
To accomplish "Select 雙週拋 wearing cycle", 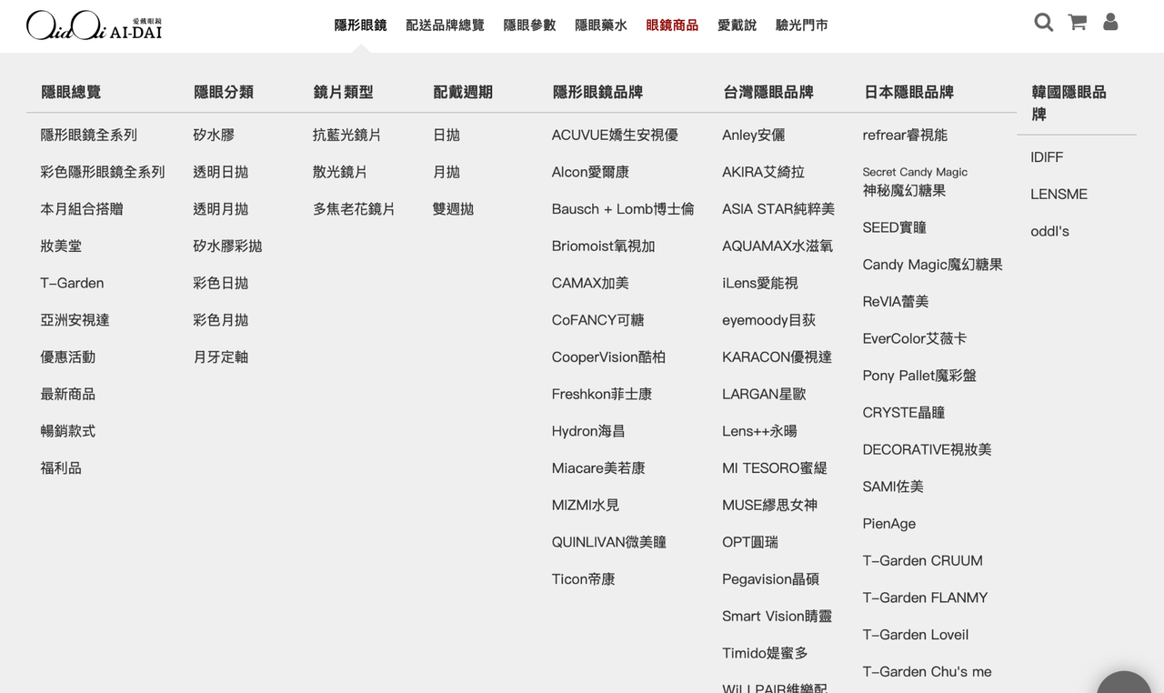I will pyautogui.click(x=453, y=209).
